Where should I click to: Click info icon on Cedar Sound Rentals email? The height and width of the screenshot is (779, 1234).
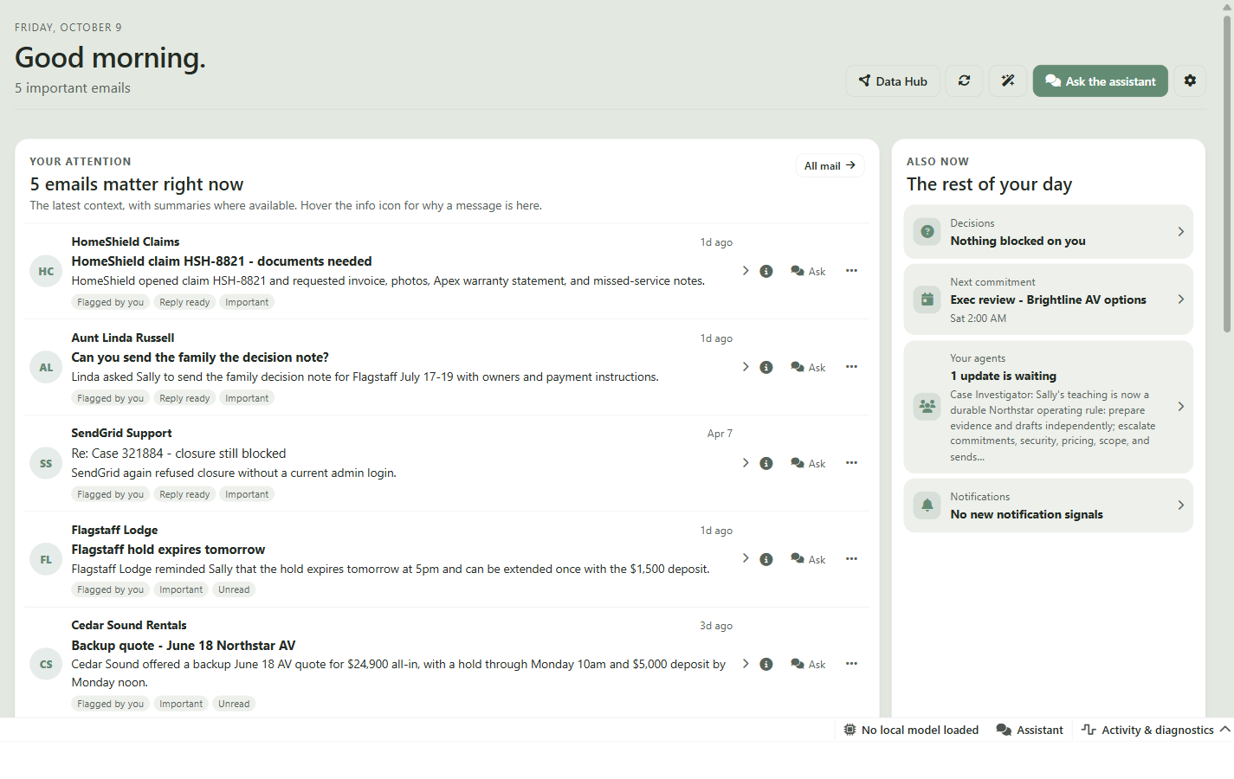click(766, 664)
